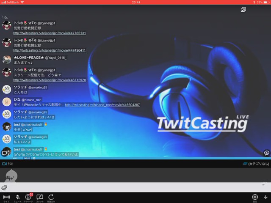271x203 pixels.
Task: Open hinano_non movie/446604387 link
Action: pyautogui.click(x=102, y=105)
